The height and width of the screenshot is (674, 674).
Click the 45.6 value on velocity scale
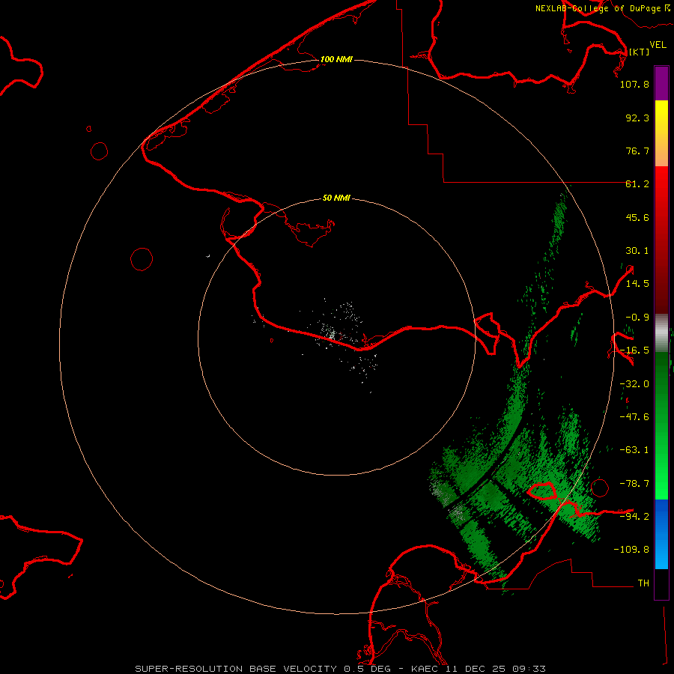point(637,217)
